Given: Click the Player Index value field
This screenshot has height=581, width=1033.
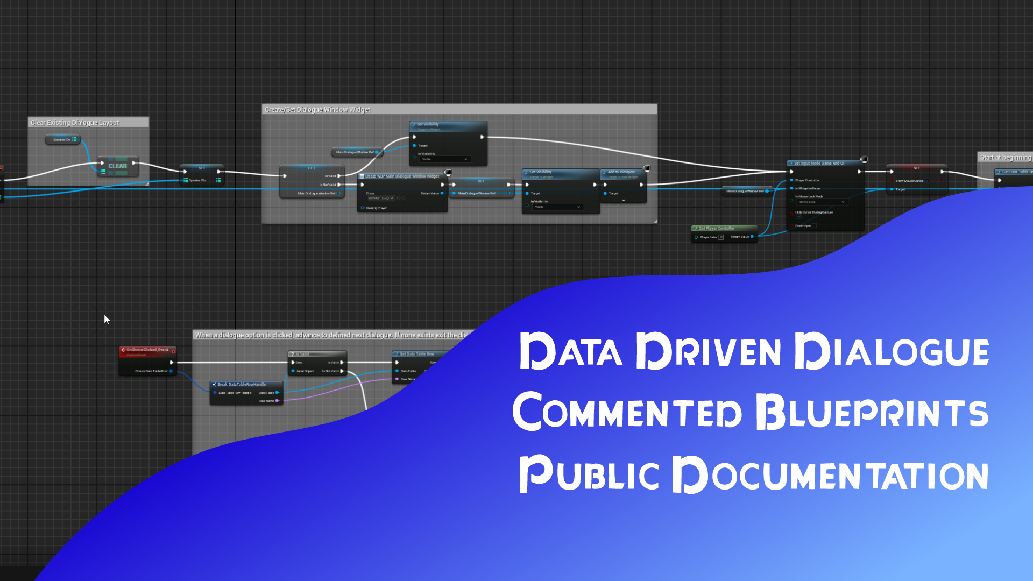Looking at the screenshot, I should coord(721,237).
